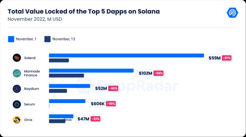Click the Raydium light blue bar
Image resolution: width=246 pixels, height=137 pixels.
(69, 86)
